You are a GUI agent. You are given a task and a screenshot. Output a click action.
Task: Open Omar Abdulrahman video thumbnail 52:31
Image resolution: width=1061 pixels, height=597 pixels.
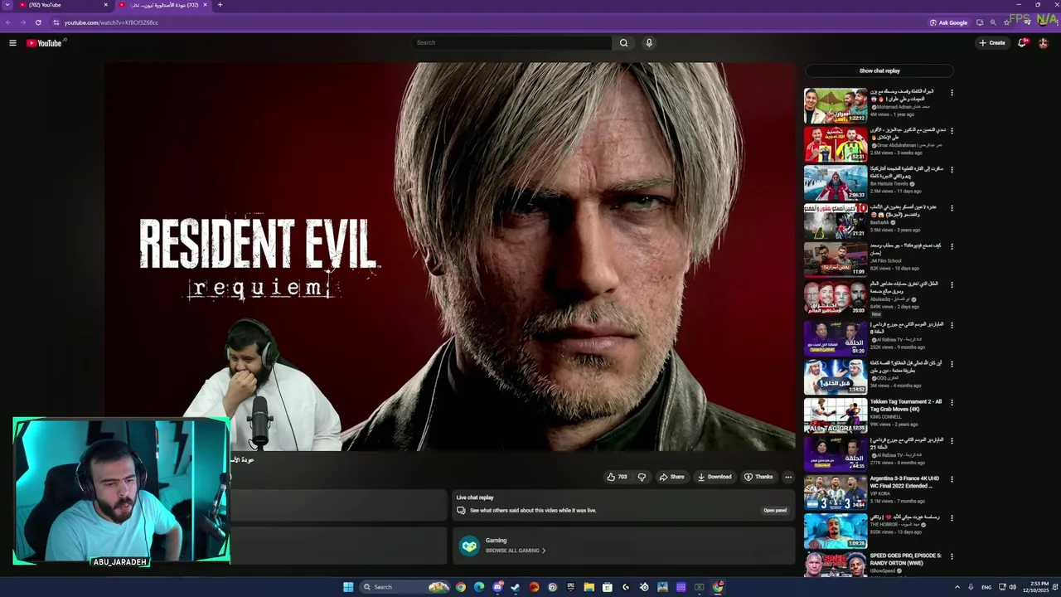[x=836, y=144]
